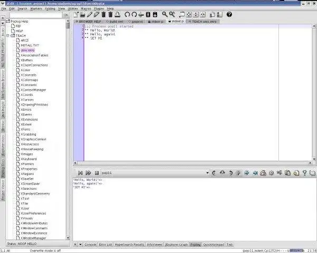This screenshot has width=317, height=253.
Task: Click dropdown arrow beside bottom dock close button
Action: coord(80,245)
